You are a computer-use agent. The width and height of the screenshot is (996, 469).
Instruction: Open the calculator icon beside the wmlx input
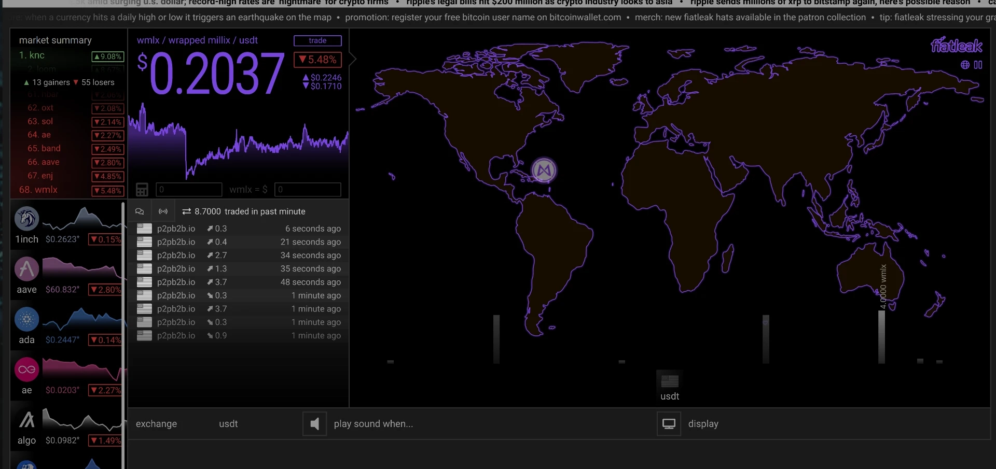click(x=142, y=190)
